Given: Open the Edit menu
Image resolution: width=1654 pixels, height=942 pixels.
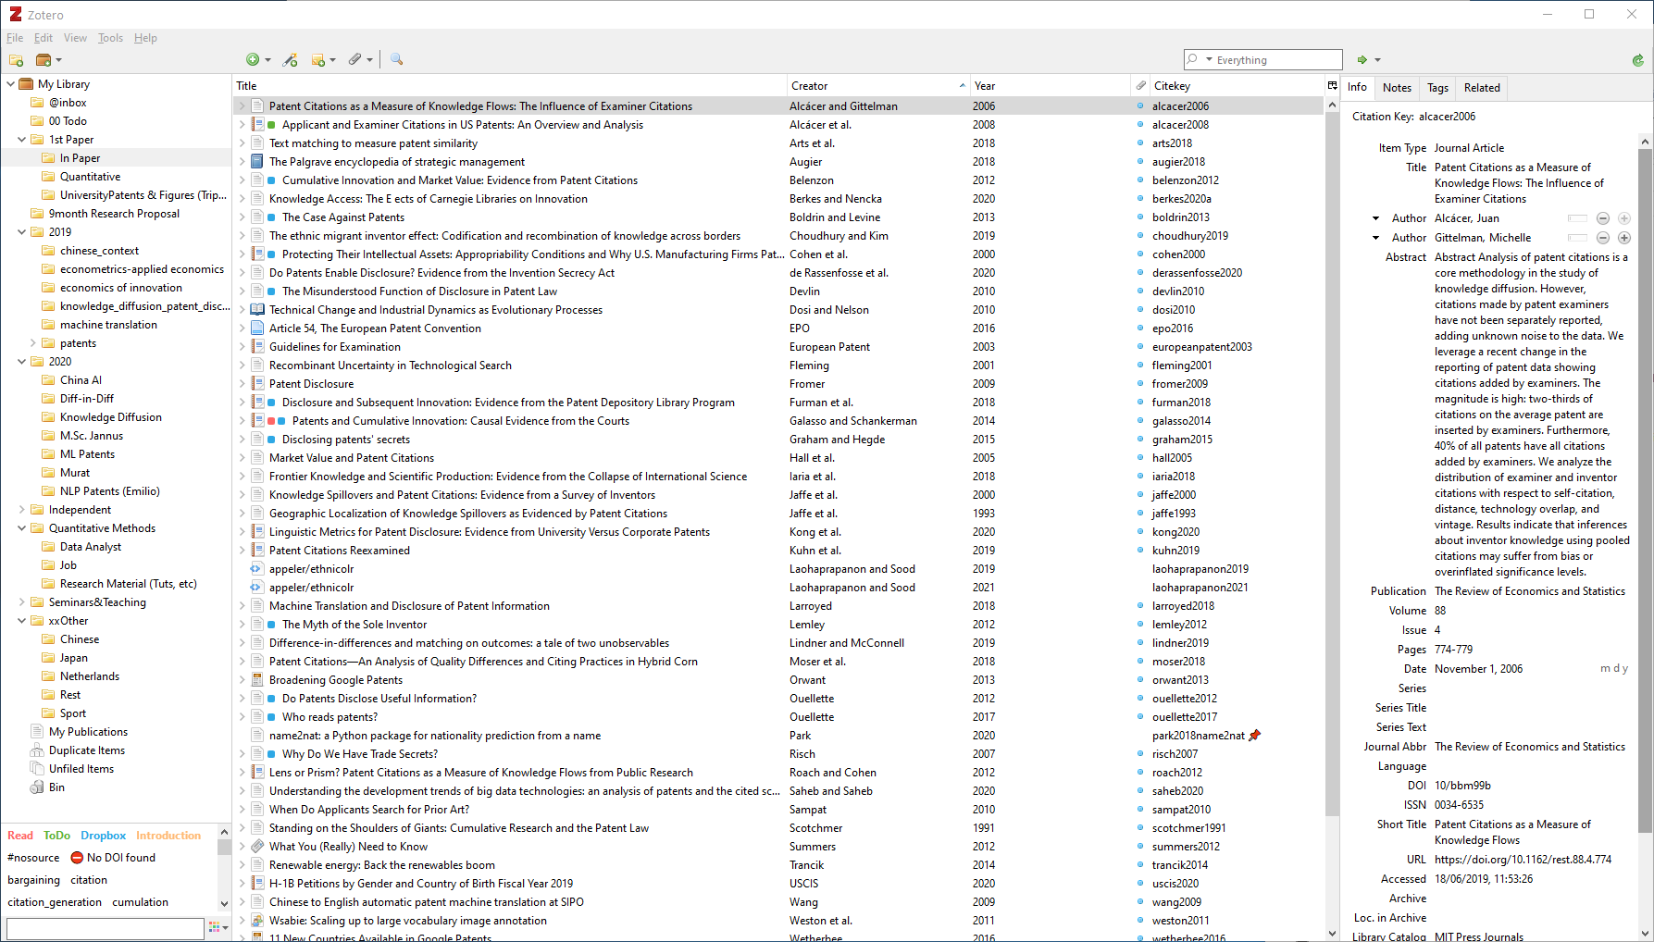Looking at the screenshot, I should click(44, 38).
